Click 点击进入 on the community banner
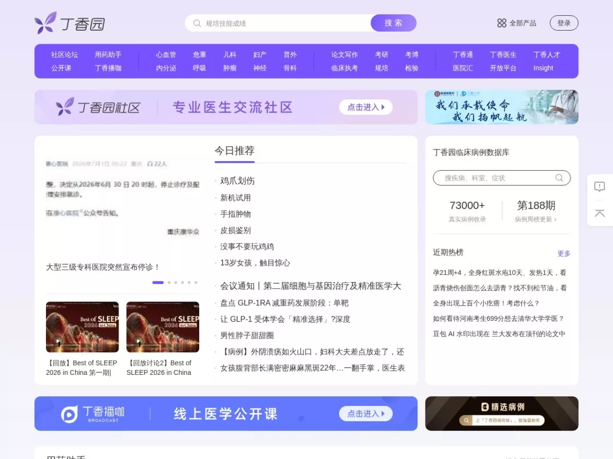Screen dimensions: 613x459 (366, 107)
